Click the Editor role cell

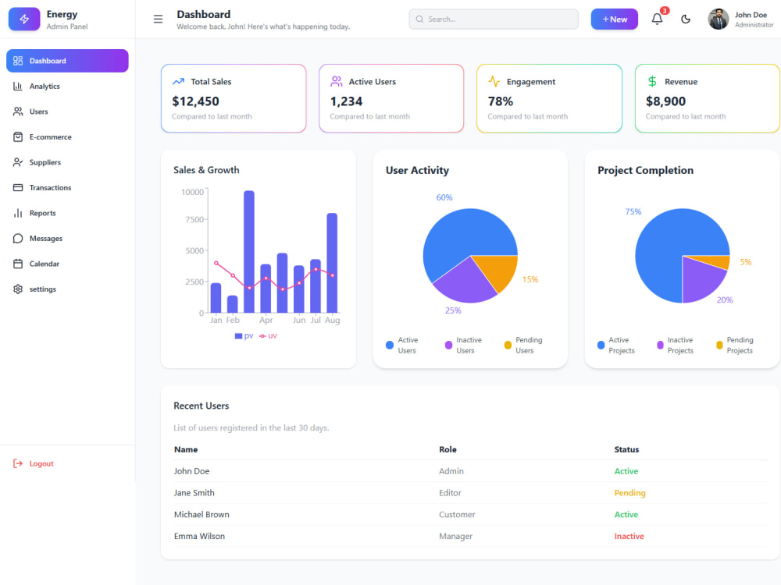[451, 493]
